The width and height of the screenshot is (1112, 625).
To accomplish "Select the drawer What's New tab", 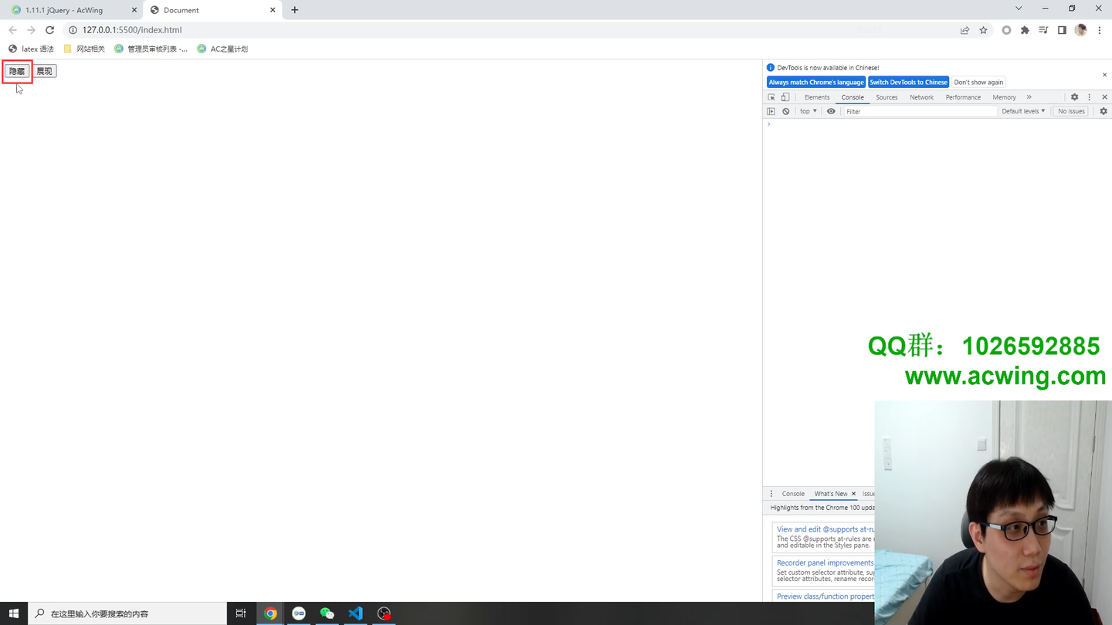I will point(830,494).
